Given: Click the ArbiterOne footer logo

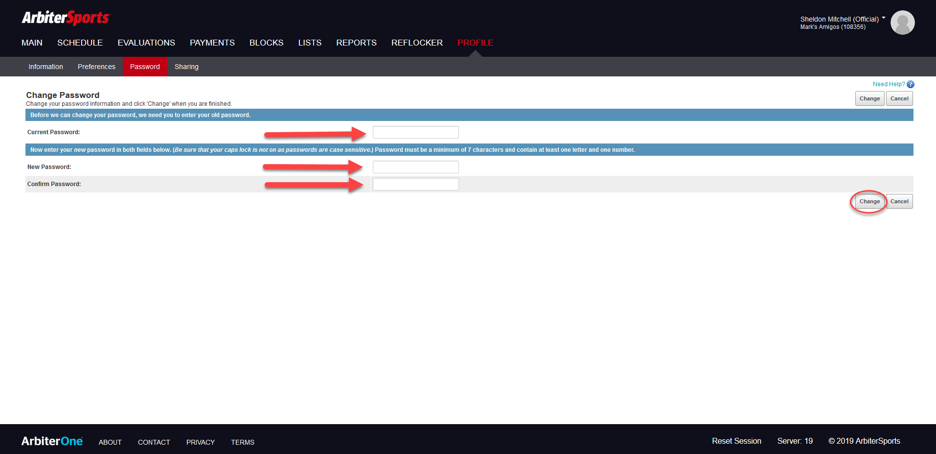Looking at the screenshot, I should click(52, 441).
